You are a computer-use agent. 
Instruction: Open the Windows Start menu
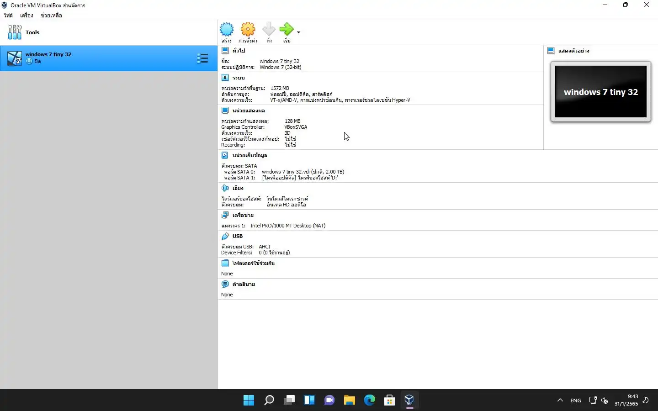pyautogui.click(x=249, y=400)
